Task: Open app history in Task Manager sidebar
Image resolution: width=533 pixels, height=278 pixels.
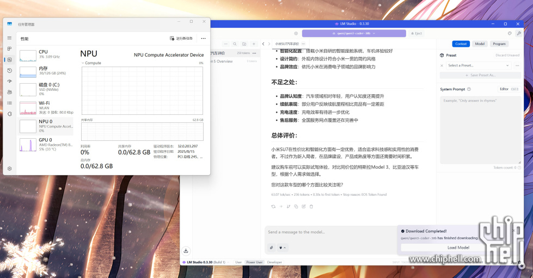Action: point(9,70)
